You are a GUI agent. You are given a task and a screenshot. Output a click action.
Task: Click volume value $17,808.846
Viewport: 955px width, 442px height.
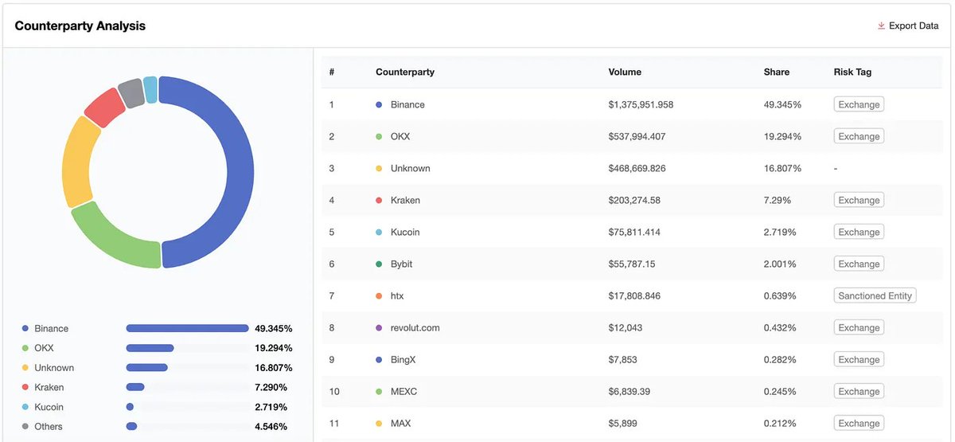point(634,295)
